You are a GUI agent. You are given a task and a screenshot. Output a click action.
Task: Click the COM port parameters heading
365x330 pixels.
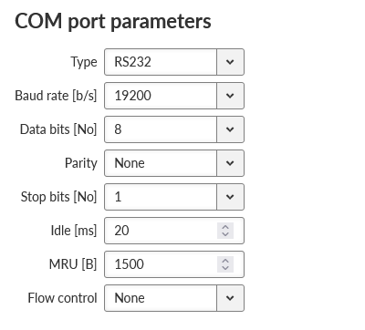pyautogui.click(x=113, y=22)
